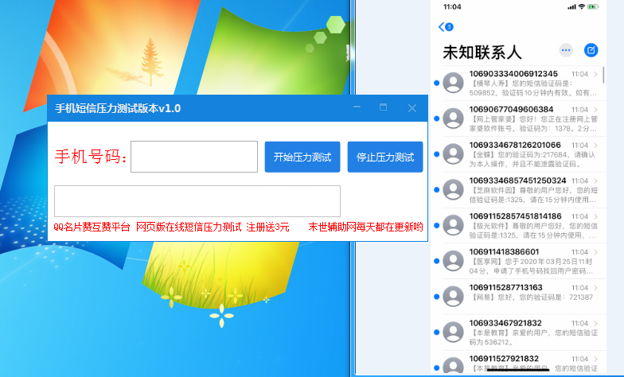624x377 pixels.
Task: Tap avatar icon of 横琴人寿 message
Action: 454,83
